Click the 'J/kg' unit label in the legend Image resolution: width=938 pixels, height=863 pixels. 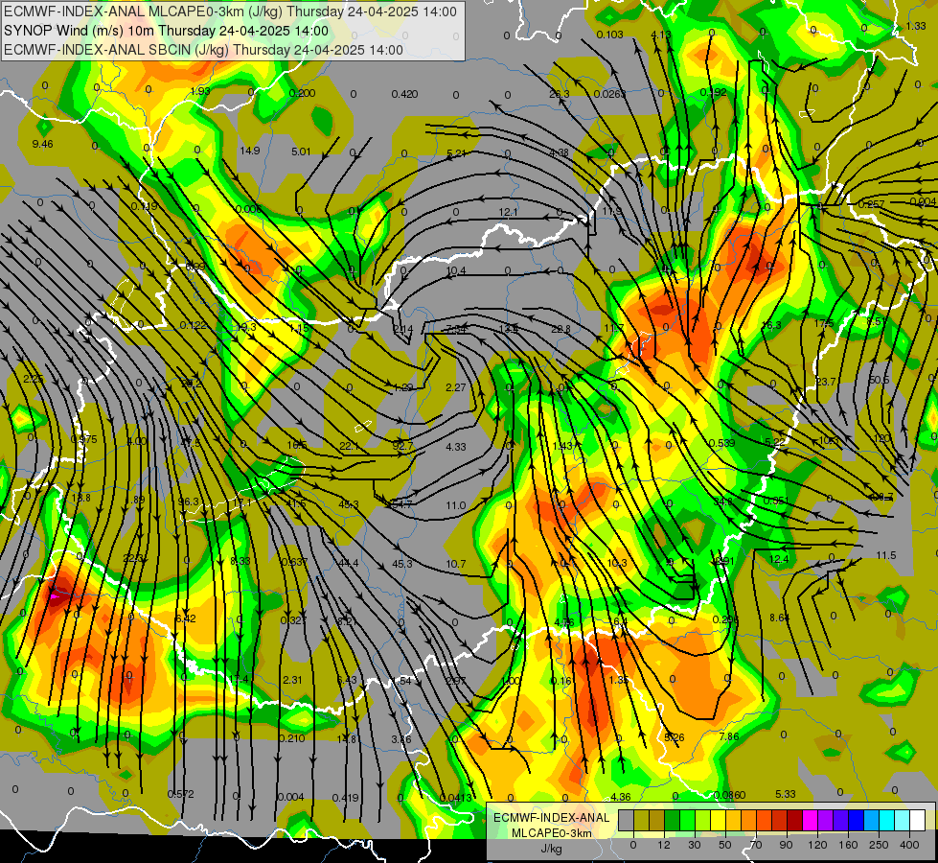tap(552, 849)
